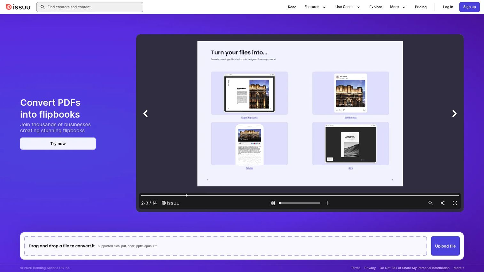Click the search magnifier in the header field
Viewport: 484px width, 272px height.
[43, 7]
